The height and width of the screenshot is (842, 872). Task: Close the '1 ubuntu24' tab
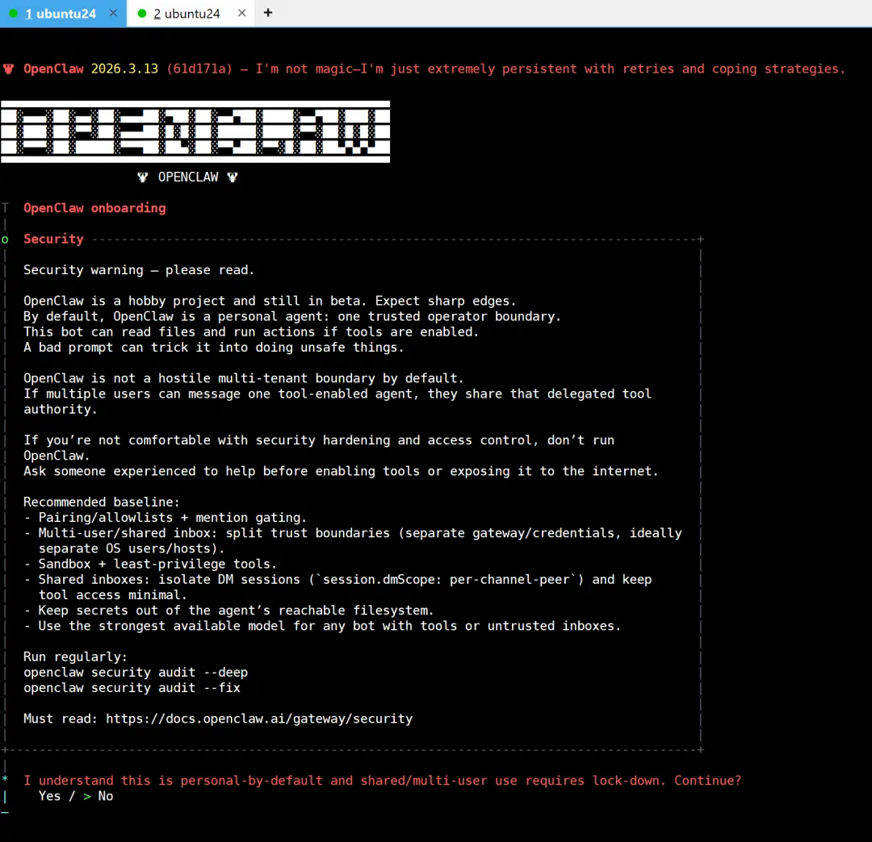coord(113,13)
